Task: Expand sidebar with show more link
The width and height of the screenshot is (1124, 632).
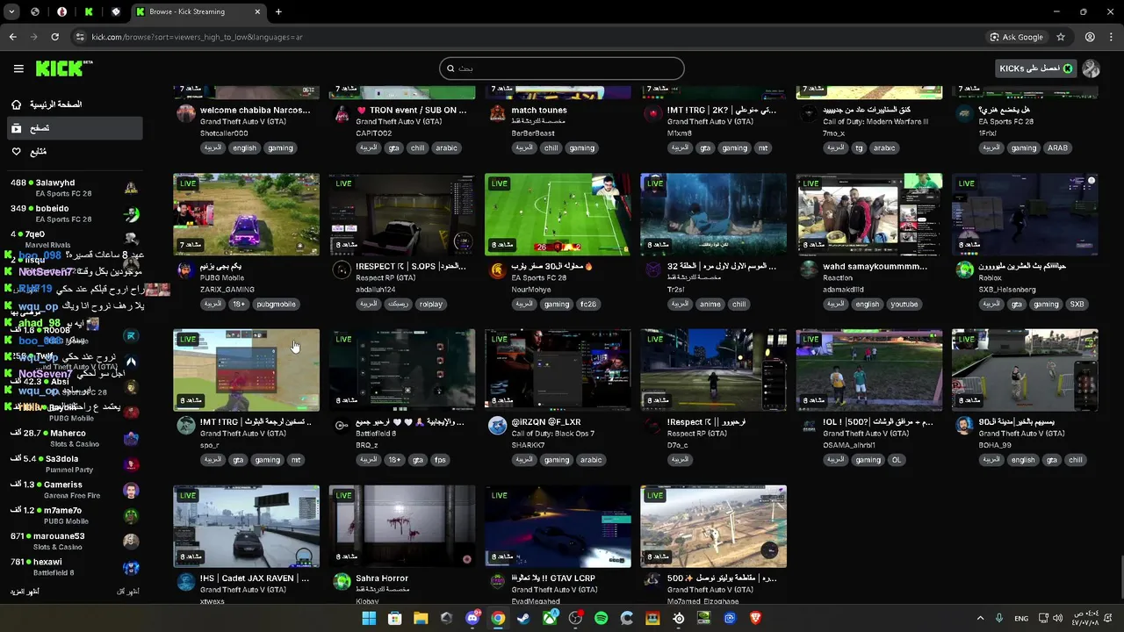Action: (x=25, y=592)
